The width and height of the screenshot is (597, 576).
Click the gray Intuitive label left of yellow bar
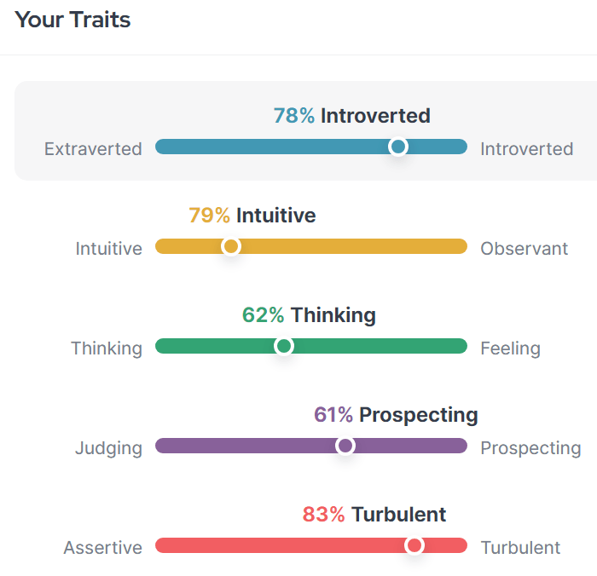pos(109,249)
